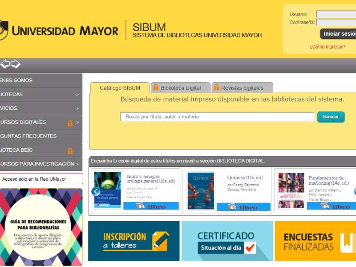Image resolution: width=356 pixels, height=267 pixels.
Task: Click the Iniciar sesión button
Action: tap(338, 34)
